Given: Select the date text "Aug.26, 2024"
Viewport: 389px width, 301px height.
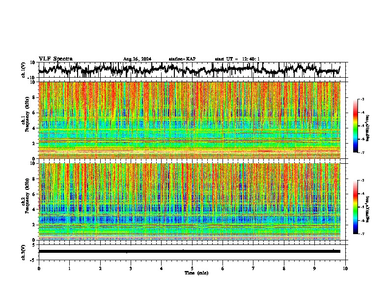Looking at the screenshot, I should (x=137, y=59).
